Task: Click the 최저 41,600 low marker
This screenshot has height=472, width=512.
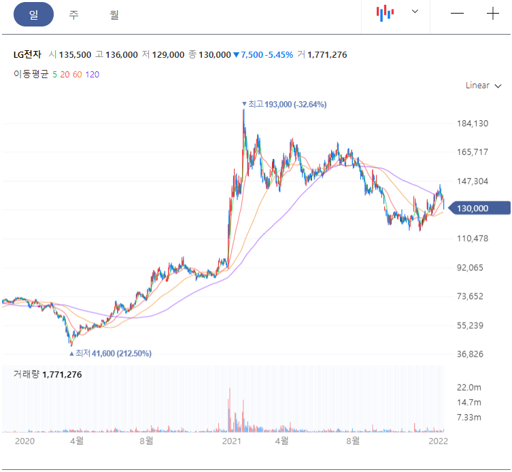Action: (x=110, y=353)
